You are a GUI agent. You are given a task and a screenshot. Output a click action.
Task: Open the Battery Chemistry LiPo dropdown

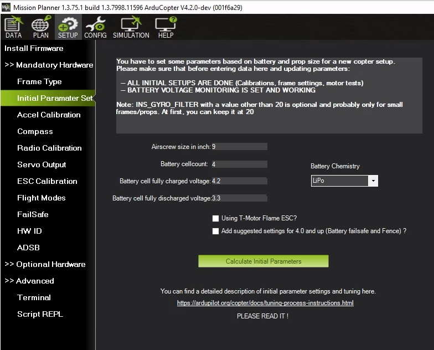(x=373, y=181)
